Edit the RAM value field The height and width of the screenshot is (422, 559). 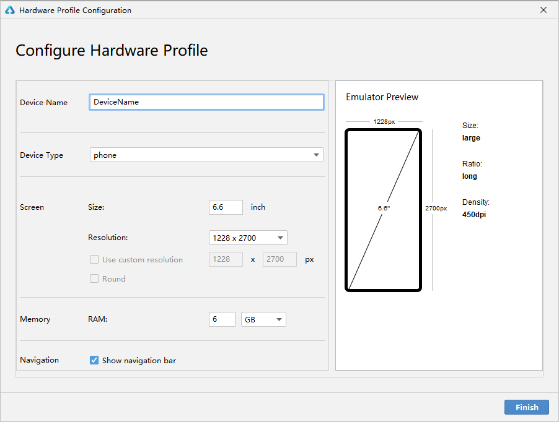[222, 319]
